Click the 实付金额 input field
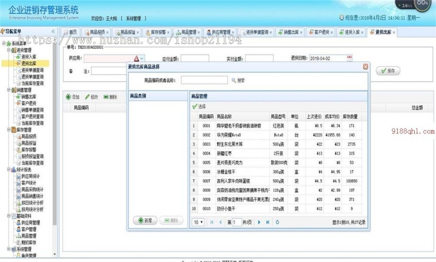Screen dimensions: 436x262 (x=259, y=59)
